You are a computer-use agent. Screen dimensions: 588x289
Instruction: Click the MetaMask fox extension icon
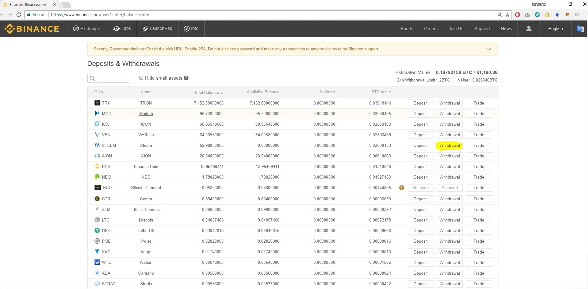(x=567, y=15)
